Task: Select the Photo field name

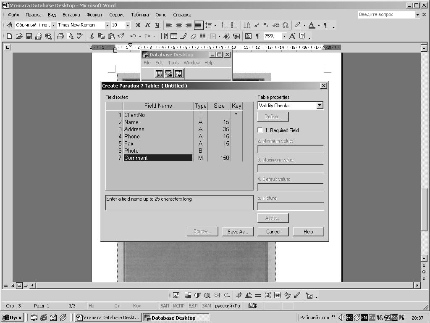Action: (x=131, y=151)
